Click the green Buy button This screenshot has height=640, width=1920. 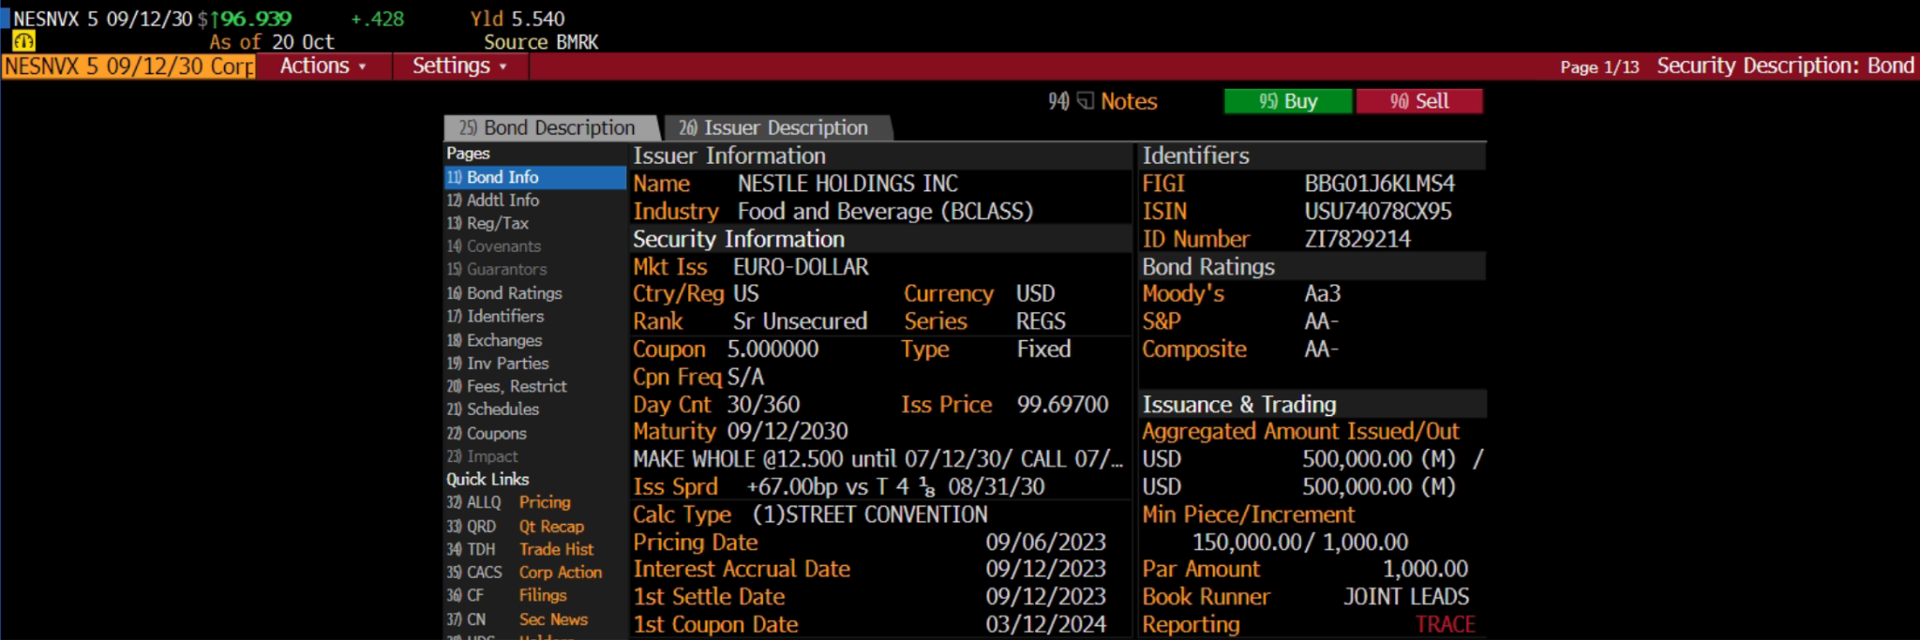pyautogui.click(x=1288, y=101)
